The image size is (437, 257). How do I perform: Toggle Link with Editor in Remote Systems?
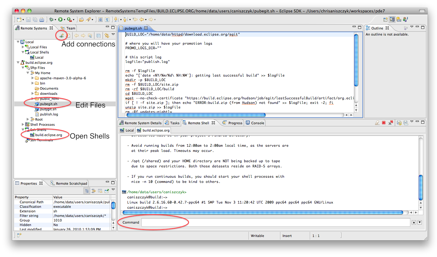pyautogui.click(x=107, y=36)
